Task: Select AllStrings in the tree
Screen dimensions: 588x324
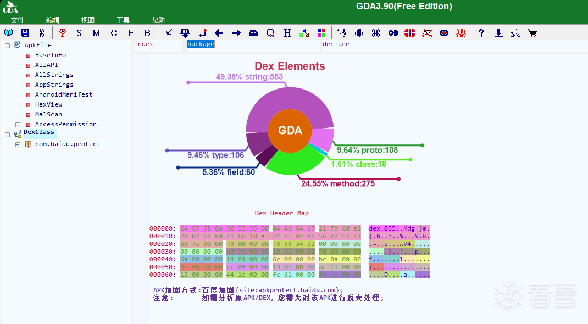Action: tap(54, 75)
